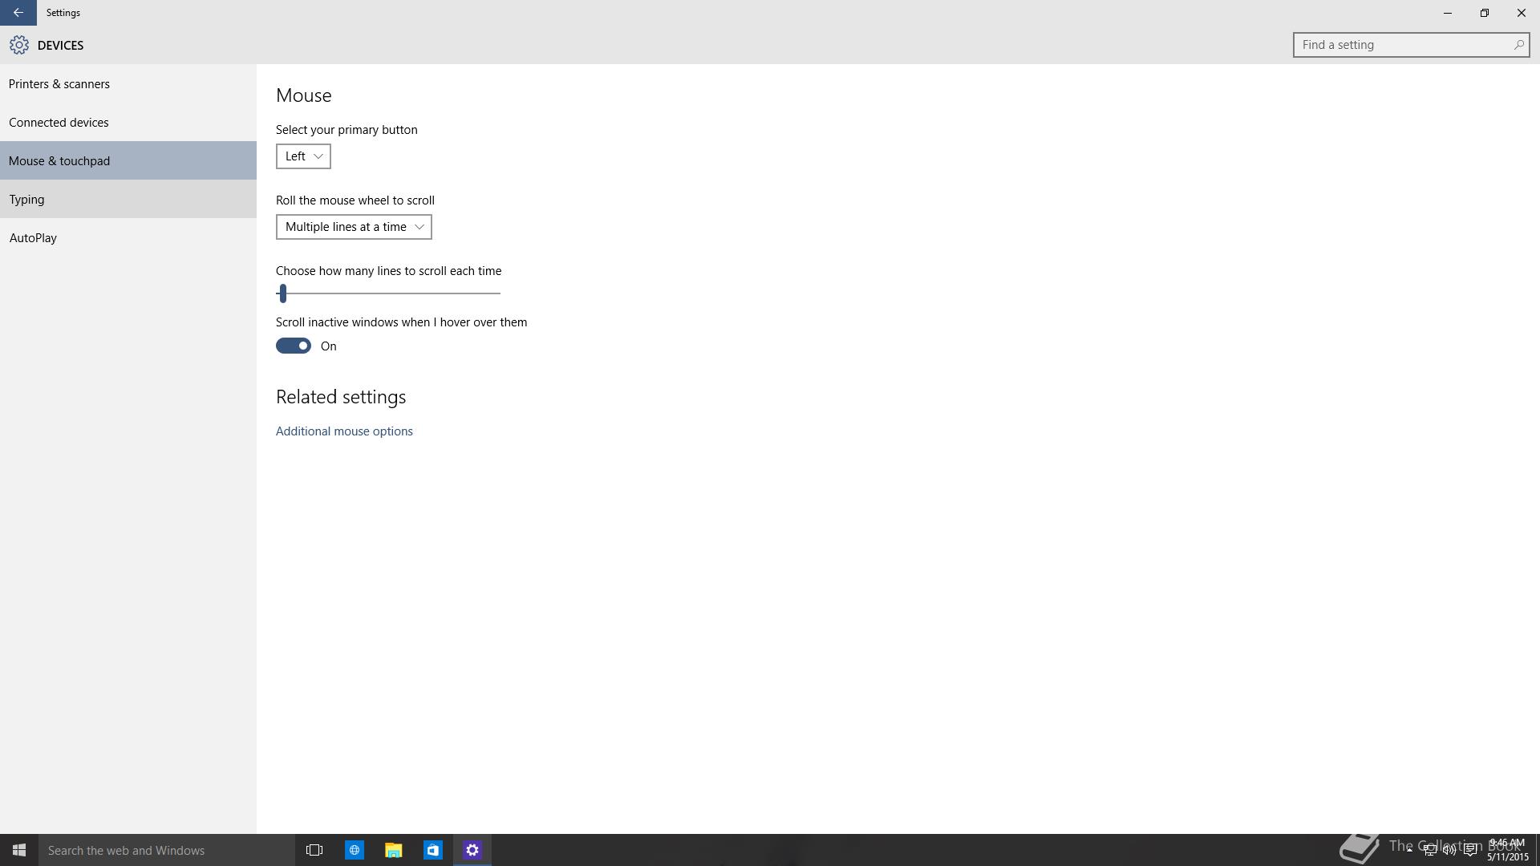Open the clock showing 9:46 AM
The image size is (1540, 866).
coord(1507,850)
